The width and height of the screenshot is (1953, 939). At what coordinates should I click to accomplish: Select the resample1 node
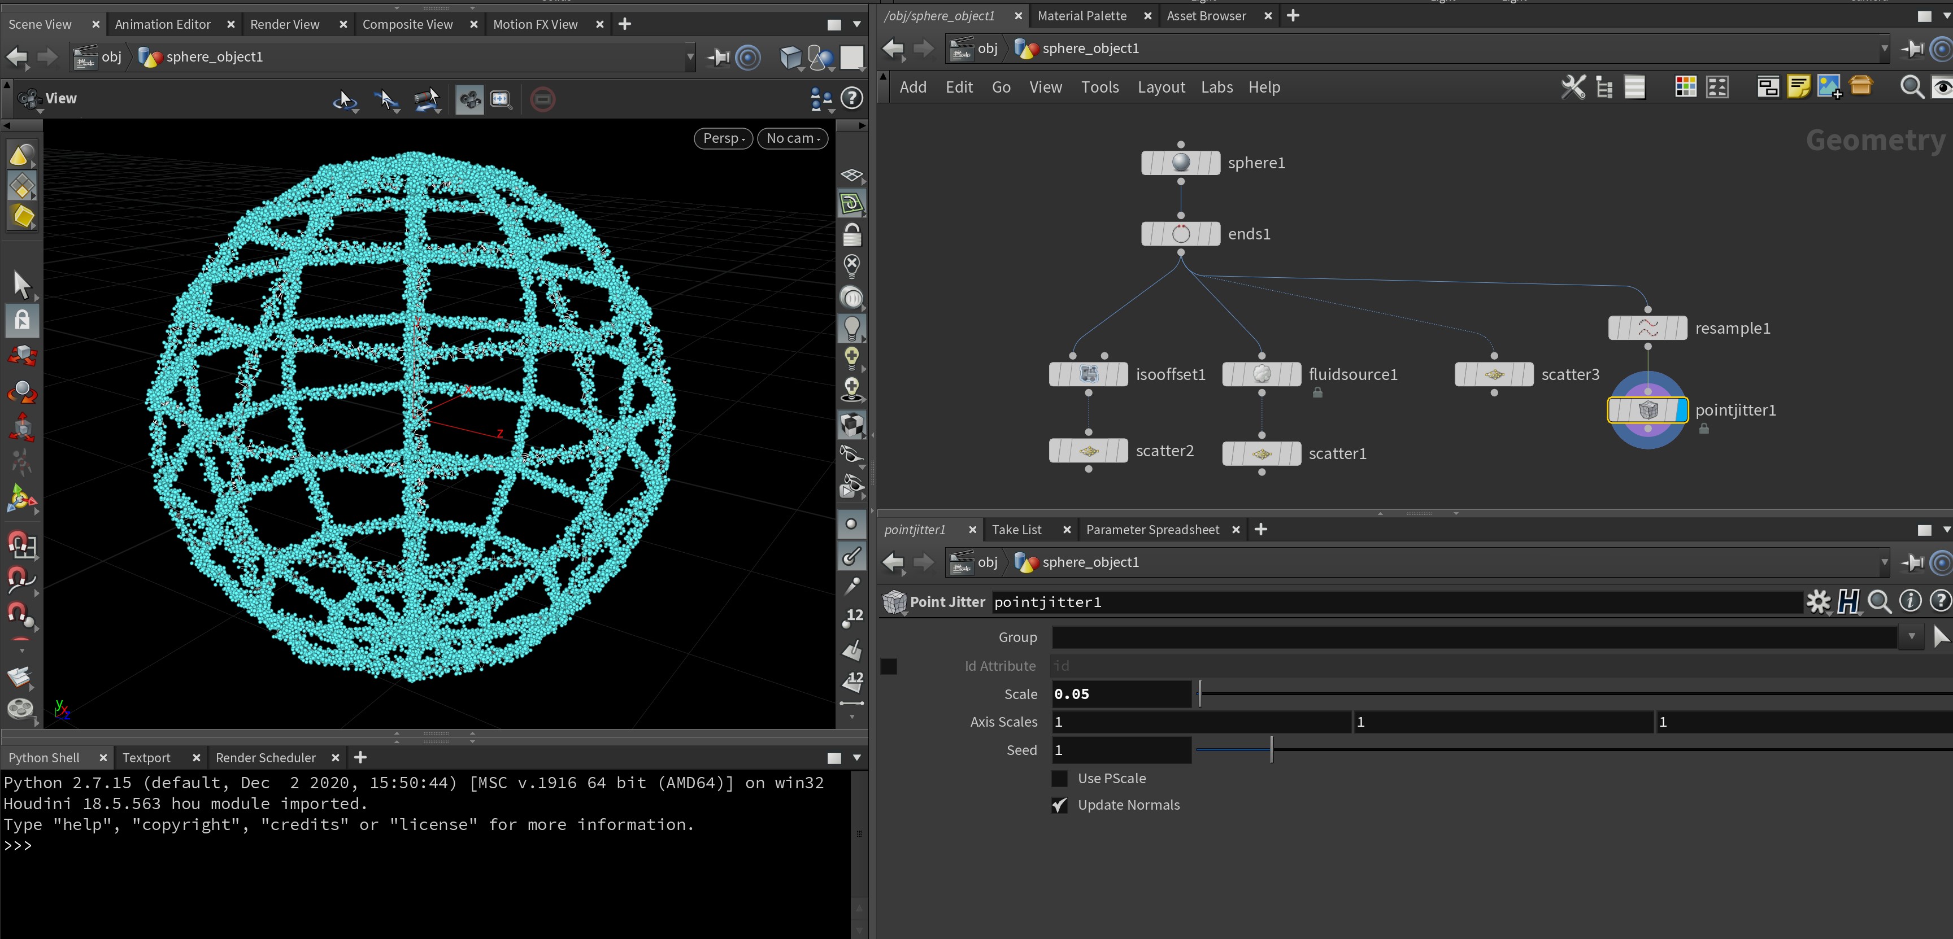point(1647,328)
